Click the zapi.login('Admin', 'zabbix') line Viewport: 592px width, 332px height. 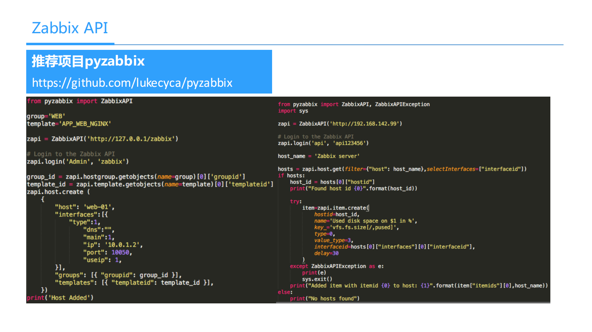pos(78,162)
